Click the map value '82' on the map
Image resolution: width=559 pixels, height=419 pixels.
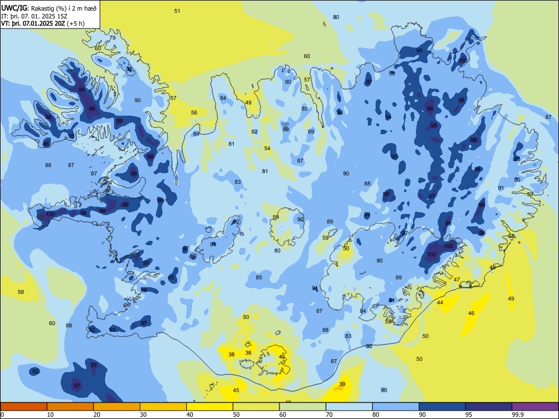coord(254,131)
